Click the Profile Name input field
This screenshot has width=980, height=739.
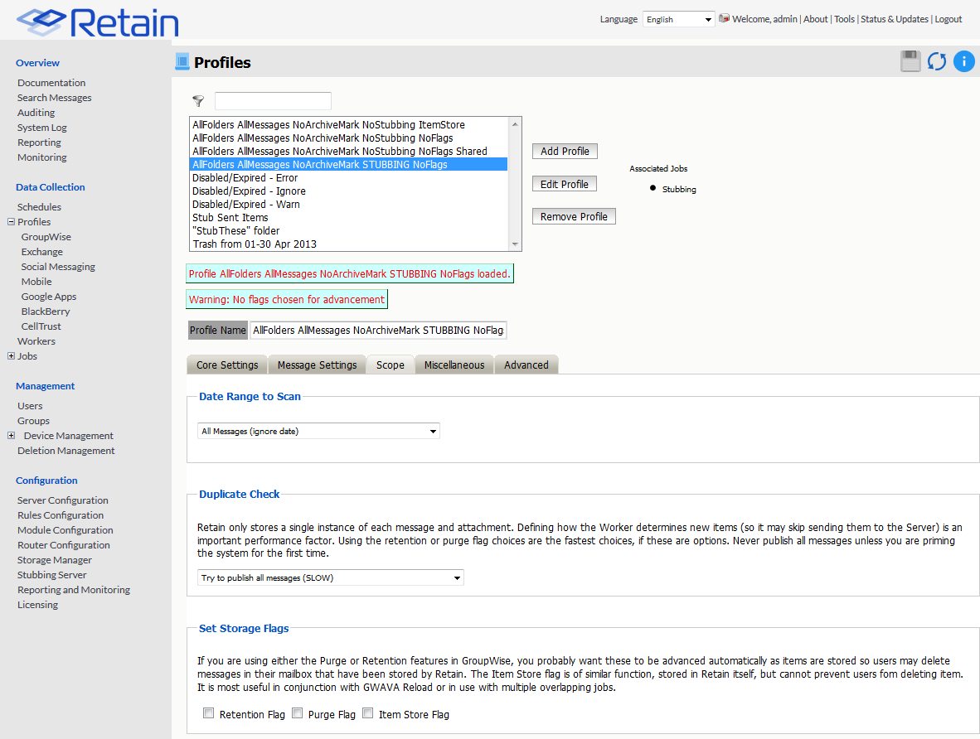[x=378, y=330]
